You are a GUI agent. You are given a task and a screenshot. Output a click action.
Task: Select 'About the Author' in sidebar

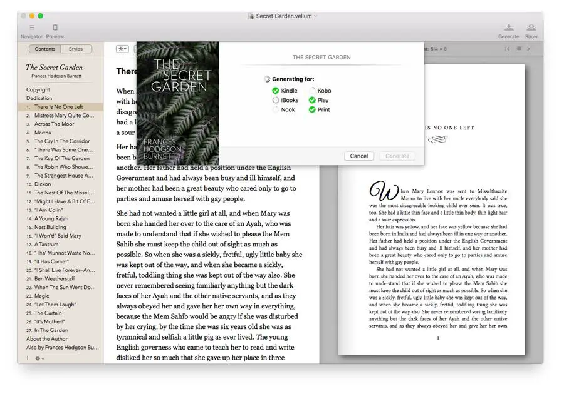click(47, 339)
